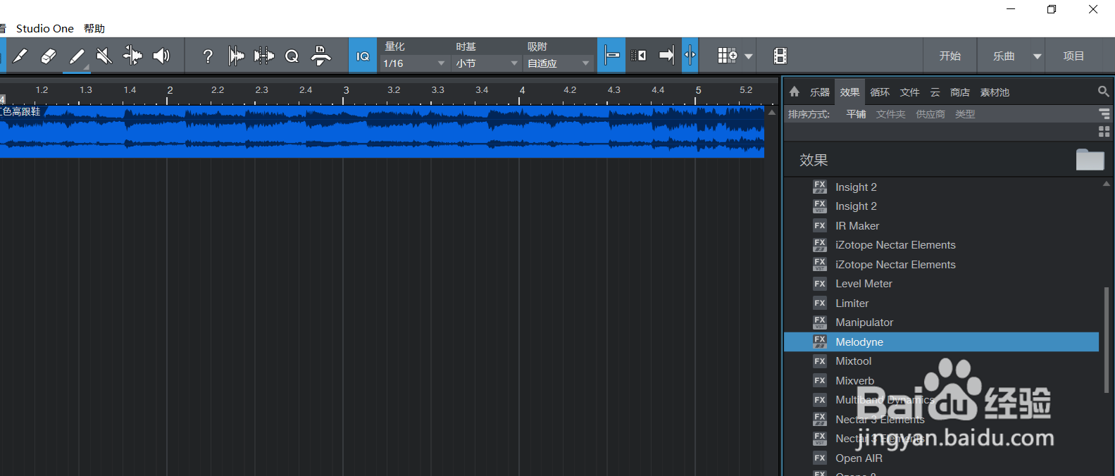Open the timebase 小节 dropdown

pyautogui.click(x=486, y=63)
